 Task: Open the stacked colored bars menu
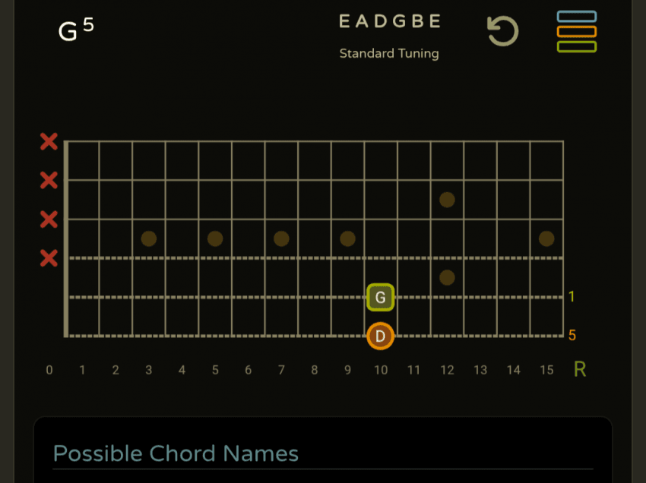tap(576, 32)
